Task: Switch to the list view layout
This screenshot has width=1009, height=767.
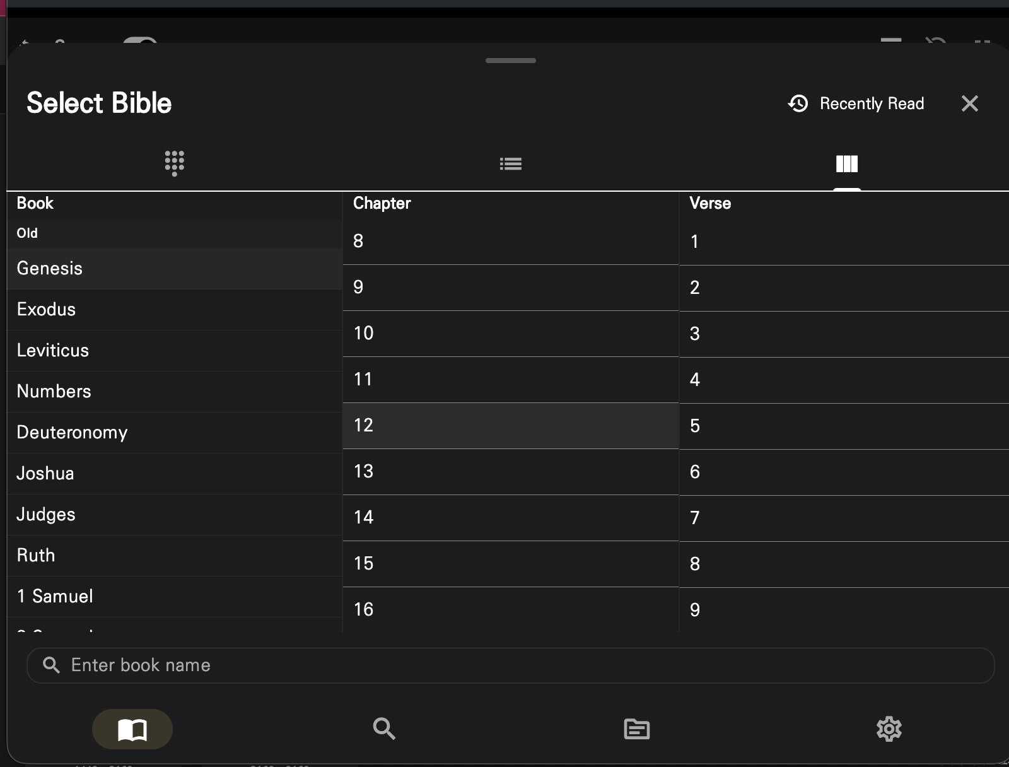Action: tap(511, 163)
